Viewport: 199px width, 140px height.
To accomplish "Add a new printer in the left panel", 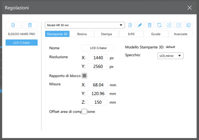I will pyautogui.click(x=13, y=25).
